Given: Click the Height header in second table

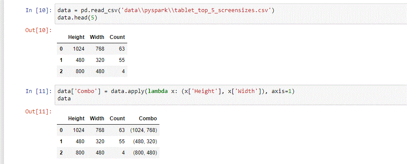Looking at the screenshot, I should (x=76, y=119).
